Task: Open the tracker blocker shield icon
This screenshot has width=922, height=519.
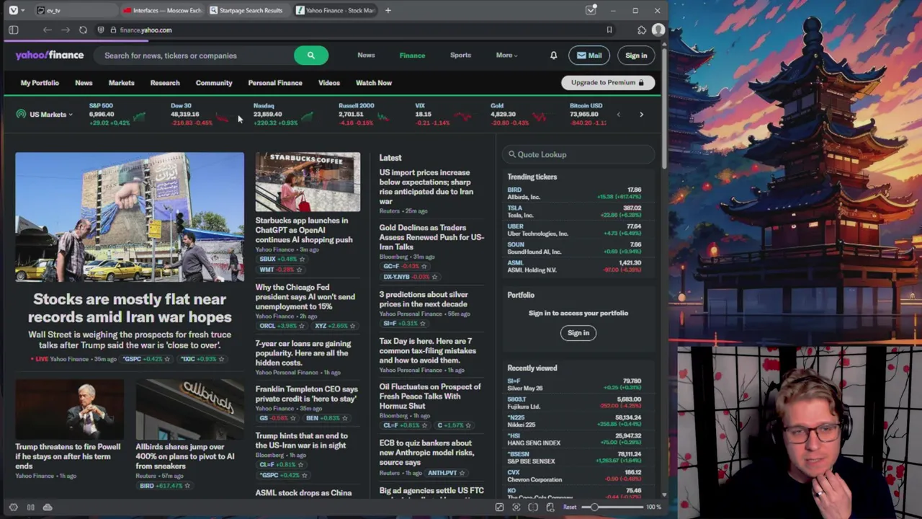Action: pyautogui.click(x=101, y=30)
